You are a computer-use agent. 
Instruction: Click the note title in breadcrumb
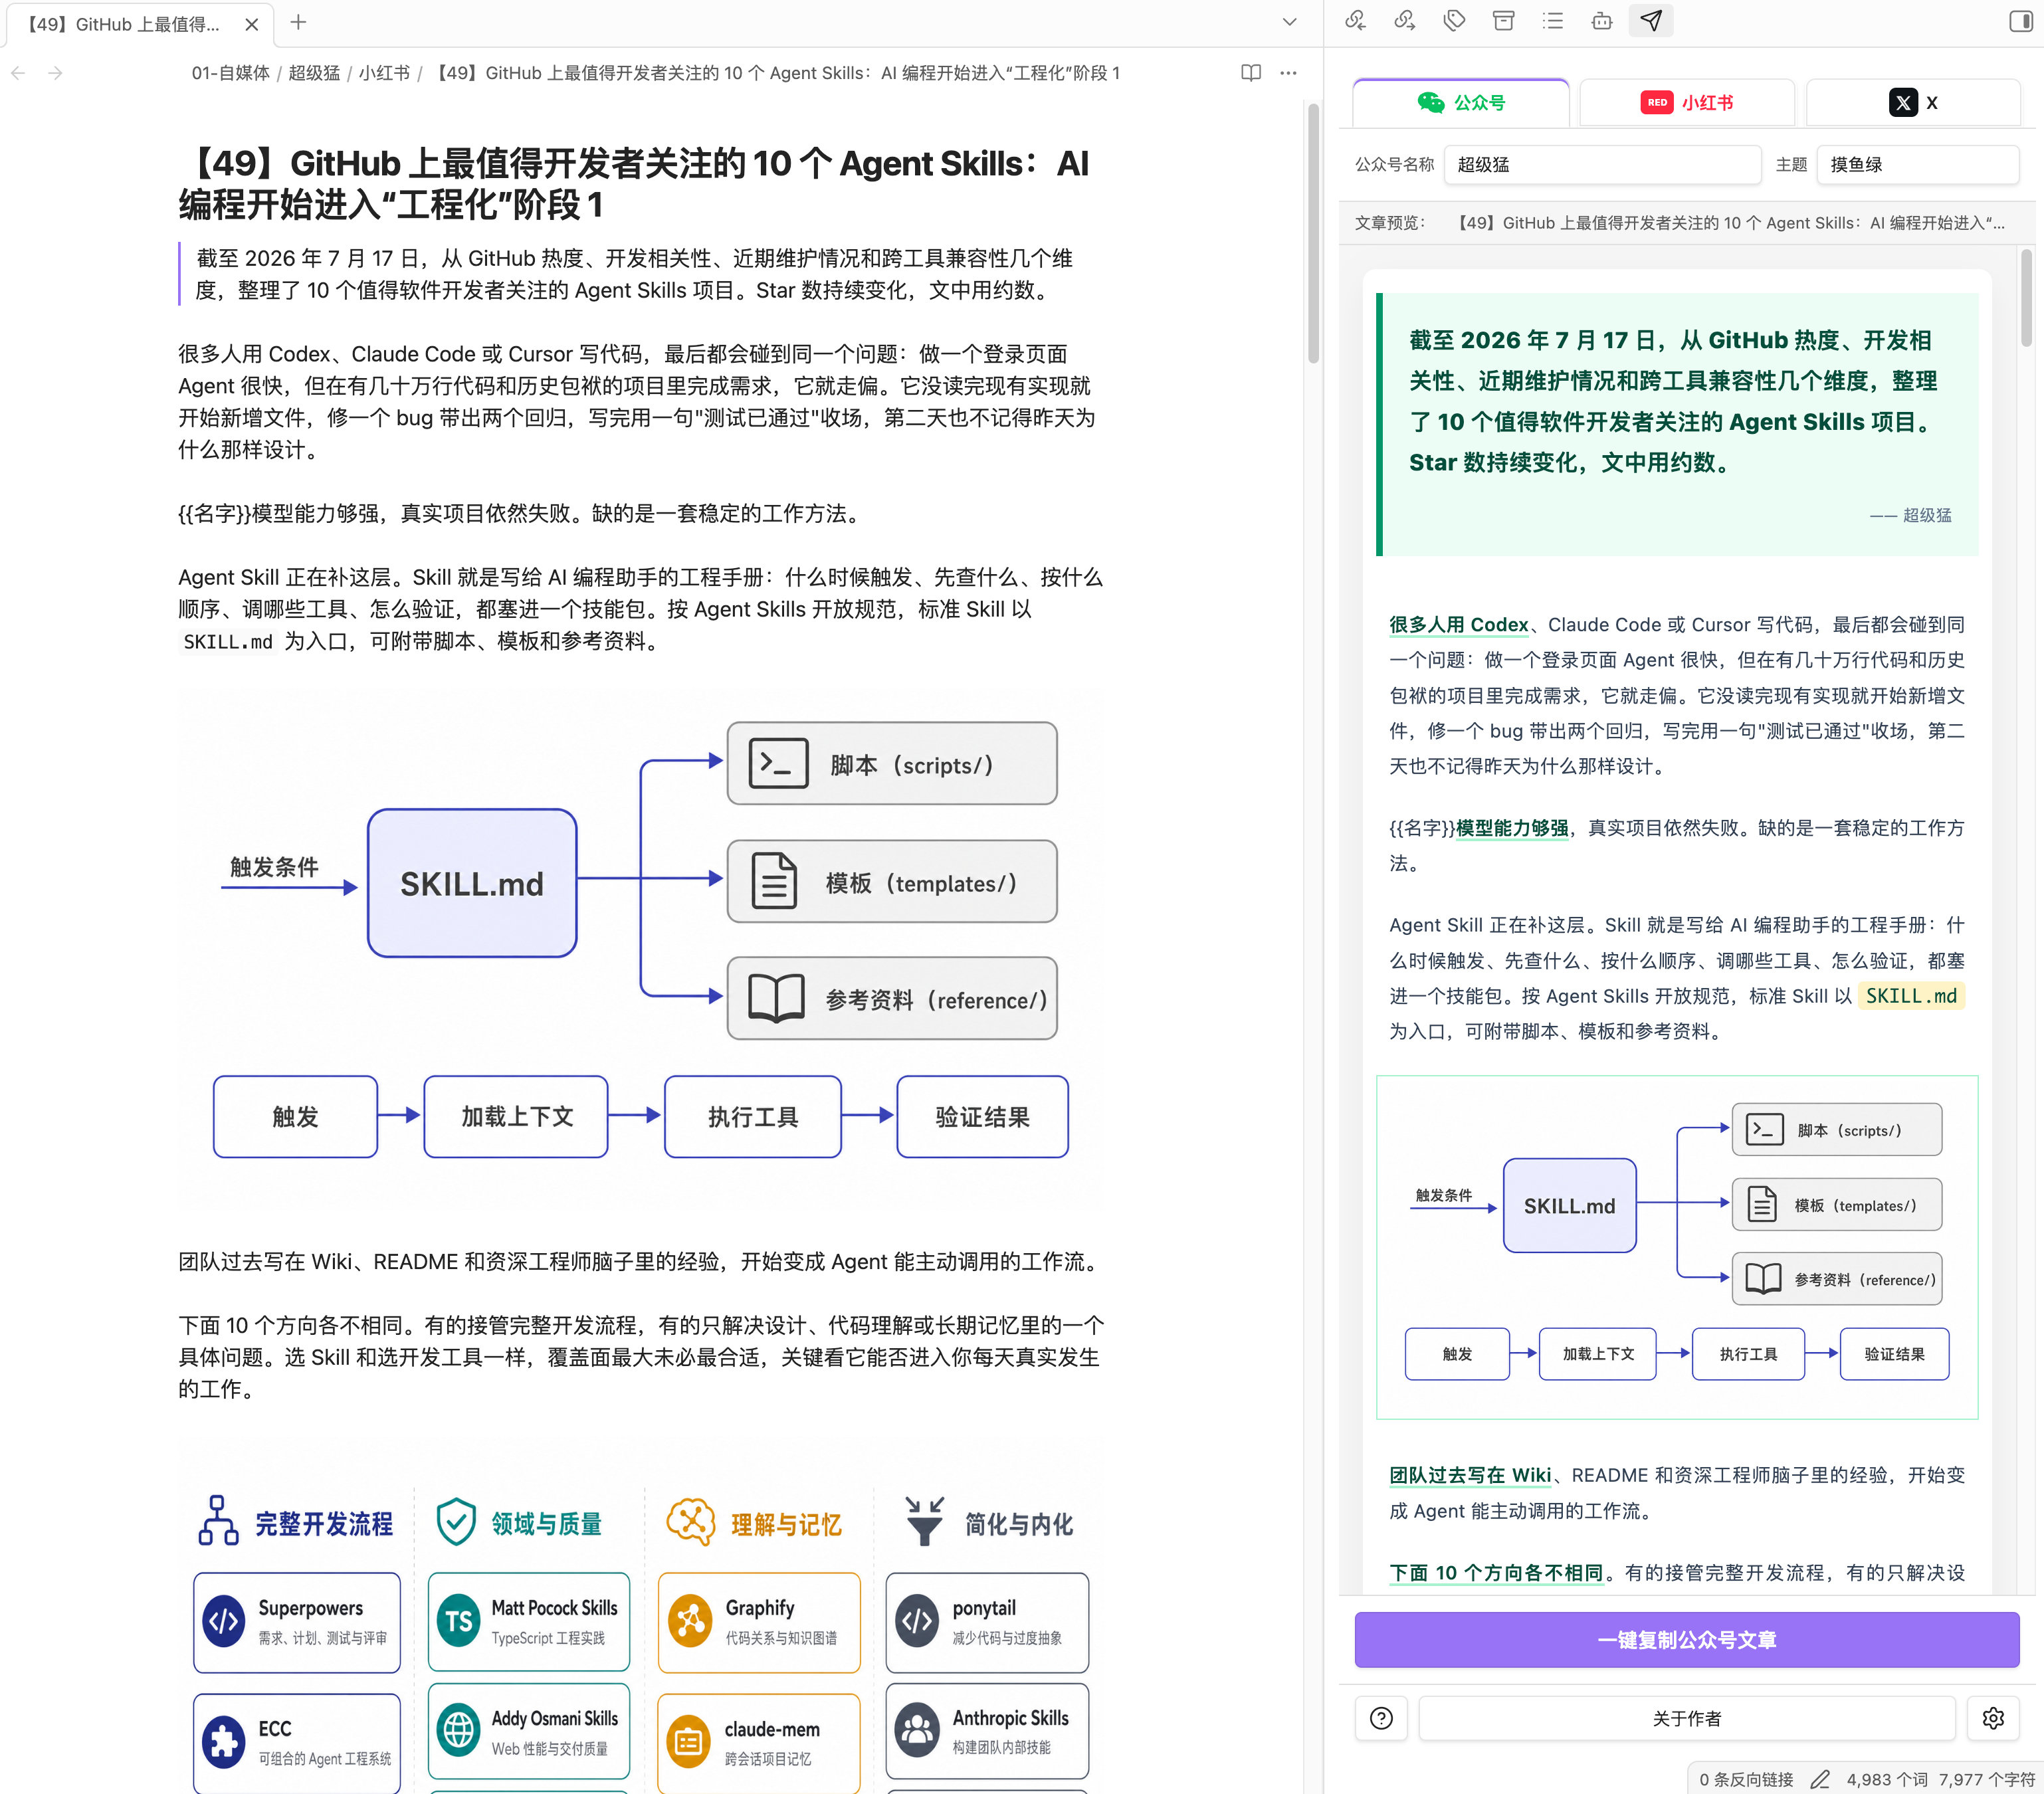point(775,73)
